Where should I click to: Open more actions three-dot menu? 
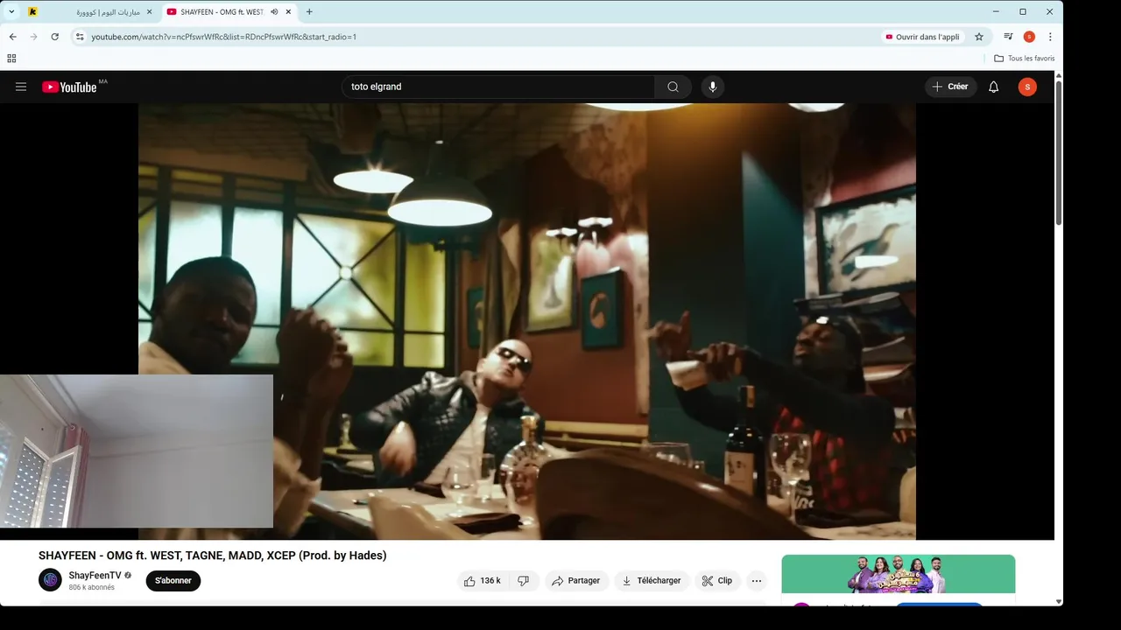point(757,581)
